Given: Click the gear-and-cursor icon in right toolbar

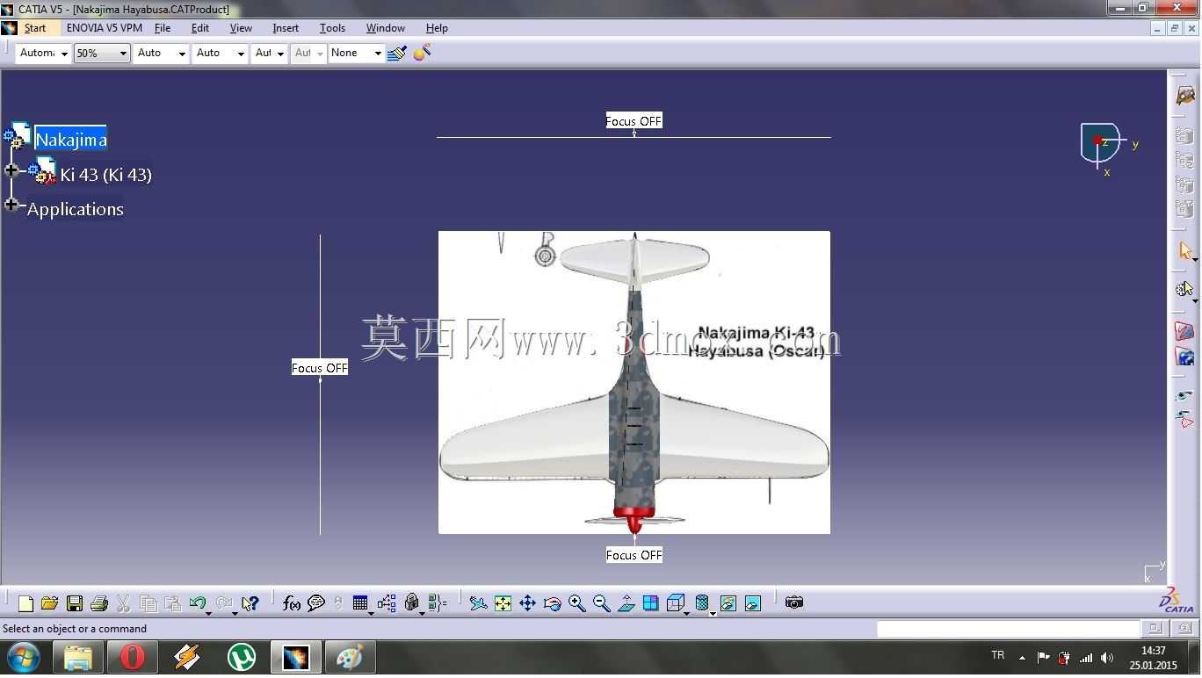Looking at the screenshot, I should click(x=1185, y=288).
